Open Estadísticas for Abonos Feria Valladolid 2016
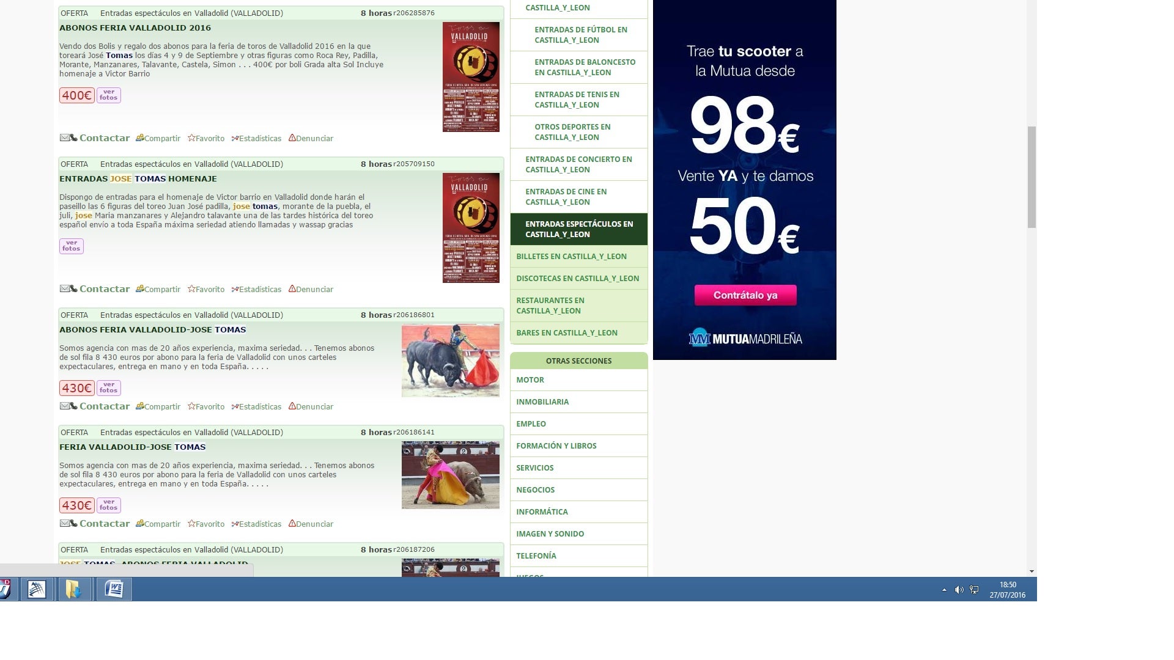This screenshot has height=660, width=1174. pyautogui.click(x=256, y=138)
